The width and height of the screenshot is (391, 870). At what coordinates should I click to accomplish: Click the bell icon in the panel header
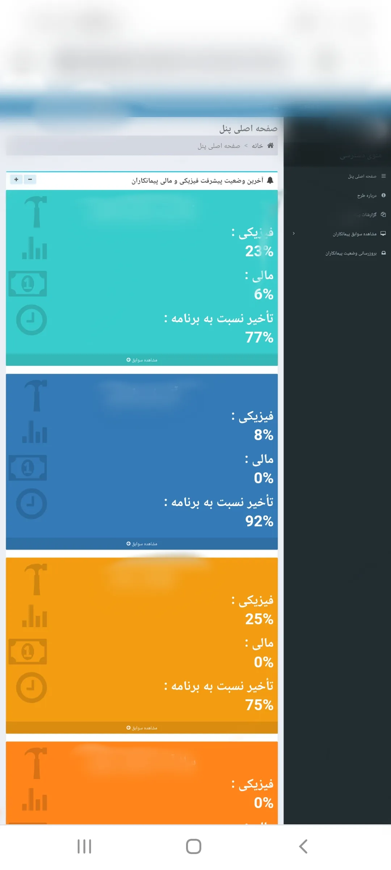[x=270, y=180]
